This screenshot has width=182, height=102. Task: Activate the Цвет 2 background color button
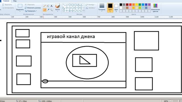click(116, 8)
